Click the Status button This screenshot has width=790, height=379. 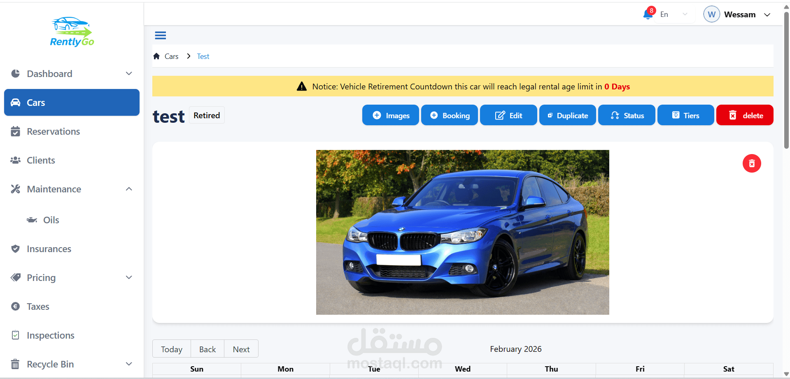tap(627, 115)
